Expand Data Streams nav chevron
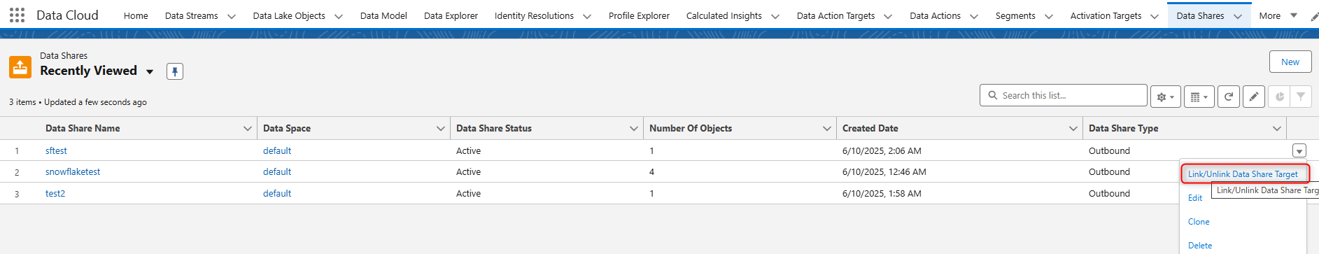 point(232,16)
